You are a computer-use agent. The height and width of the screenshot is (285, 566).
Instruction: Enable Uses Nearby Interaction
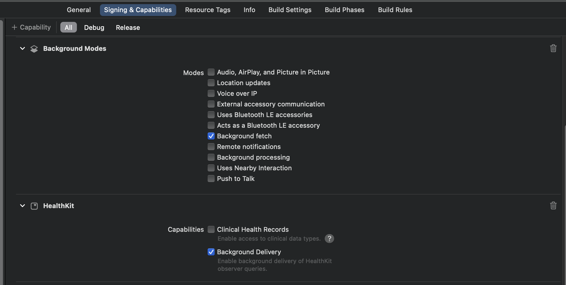pos(211,168)
